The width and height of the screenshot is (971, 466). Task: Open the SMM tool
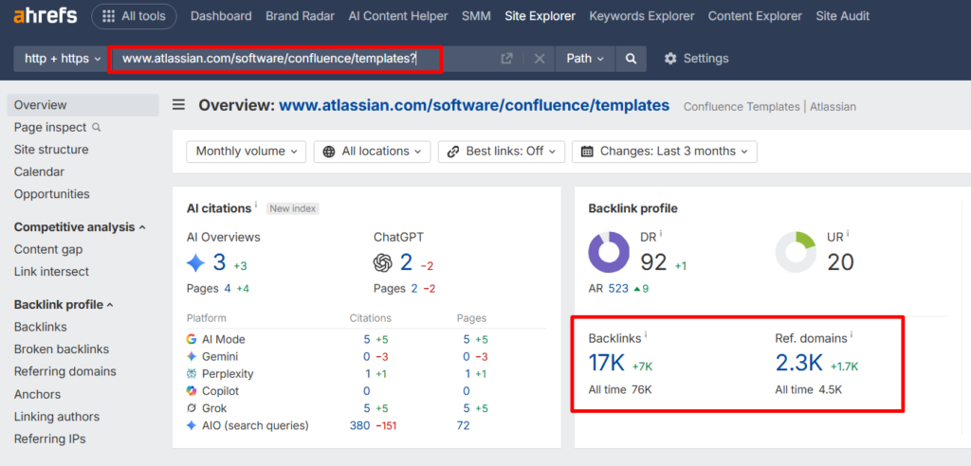click(476, 16)
